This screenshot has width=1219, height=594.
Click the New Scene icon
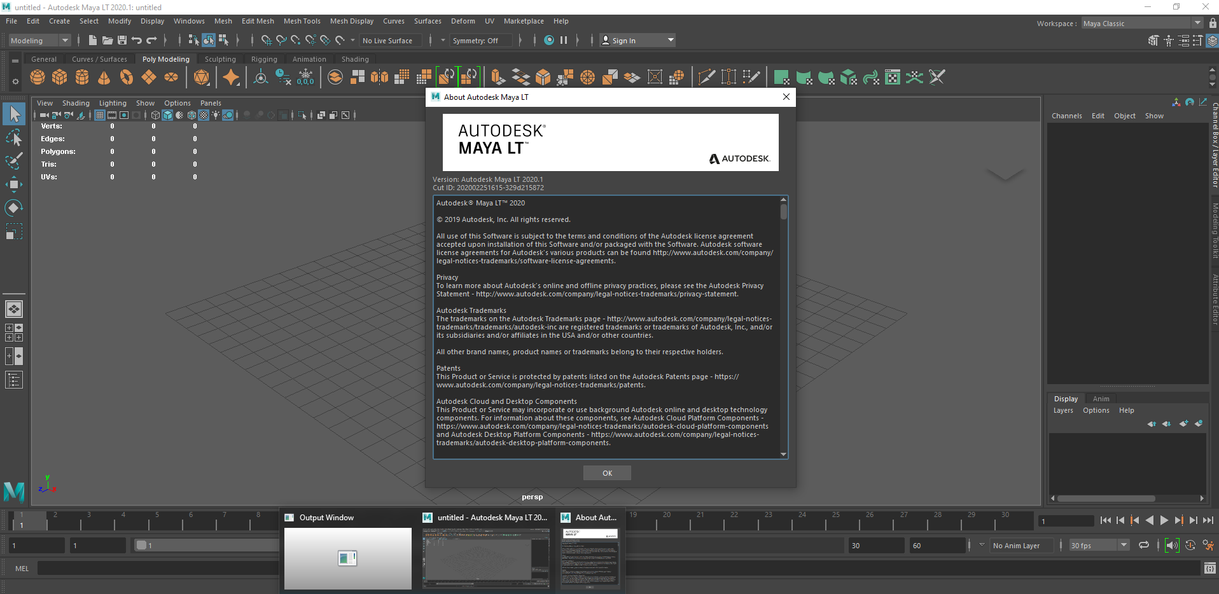coord(93,40)
